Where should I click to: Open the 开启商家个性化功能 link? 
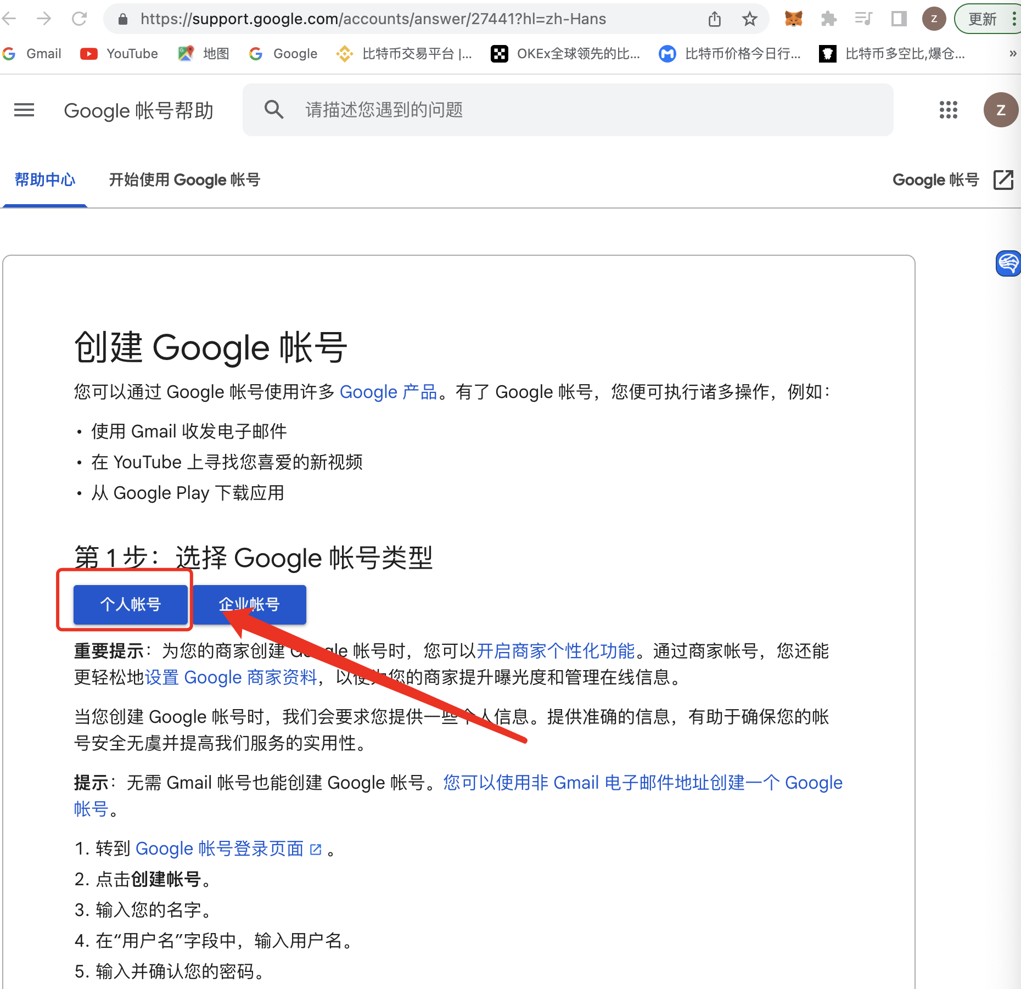tap(556, 651)
